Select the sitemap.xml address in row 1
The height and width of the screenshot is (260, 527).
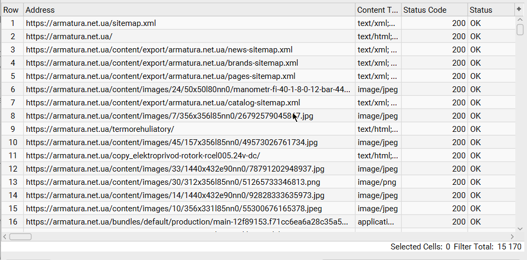(91, 23)
